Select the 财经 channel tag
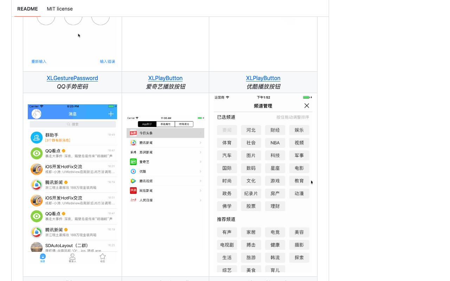Image resolution: width=450 pixels, height=281 pixels. [x=275, y=130]
